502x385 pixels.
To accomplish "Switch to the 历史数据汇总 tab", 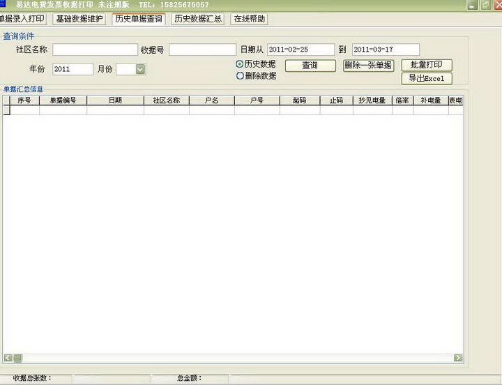I will (198, 19).
